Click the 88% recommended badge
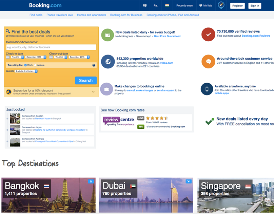Screen dimensions: 274x214 pyautogui.click(x=141, y=127)
